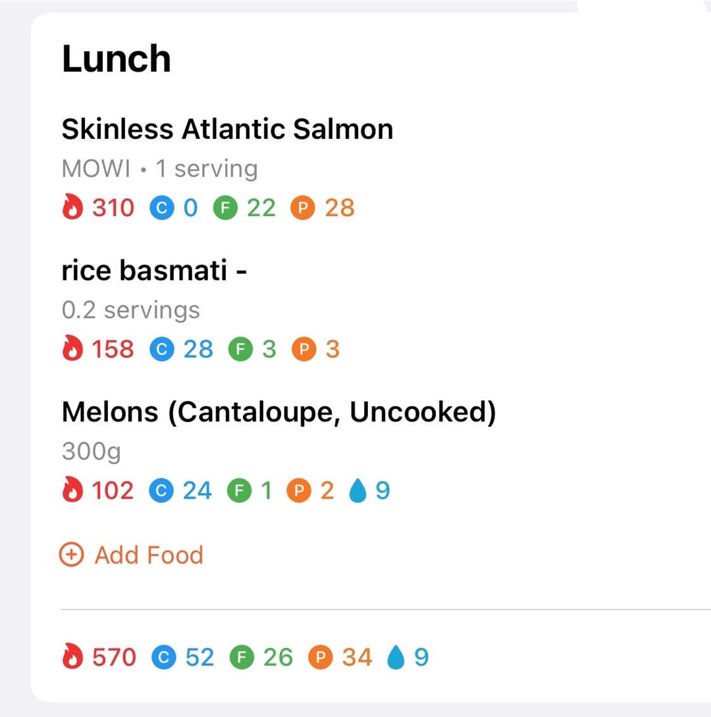Click the salmon carbs C icon
711x717 pixels.
pos(162,207)
